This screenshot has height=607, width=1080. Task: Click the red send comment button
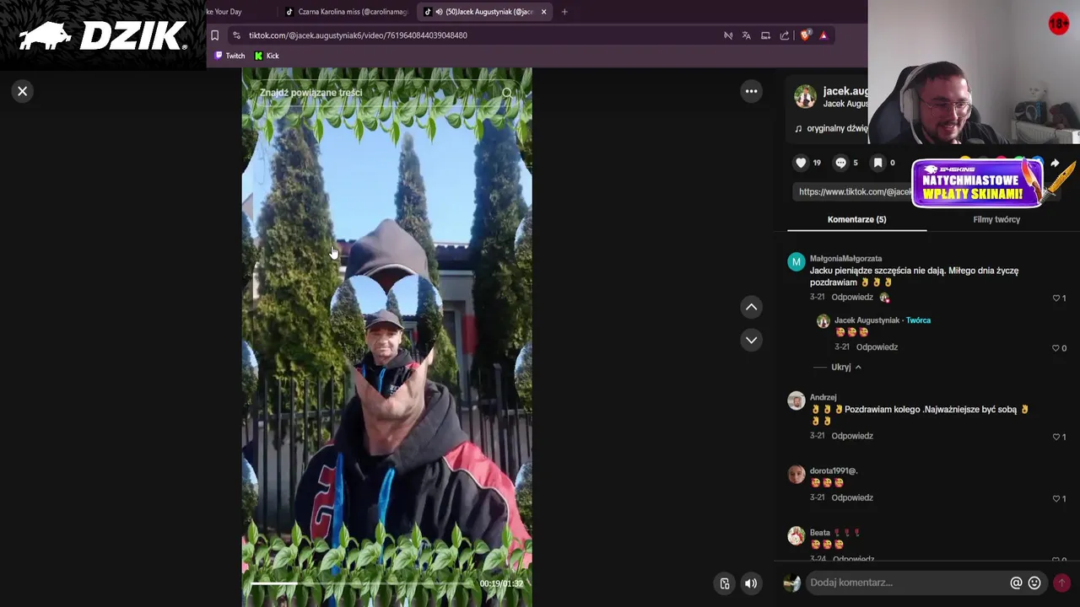tap(1061, 583)
